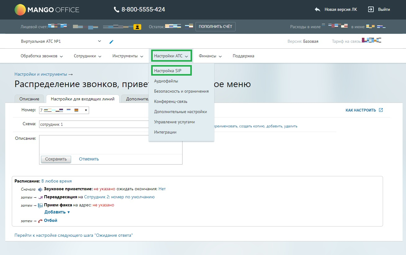Open the Номер phone number dropdown

click(64, 110)
